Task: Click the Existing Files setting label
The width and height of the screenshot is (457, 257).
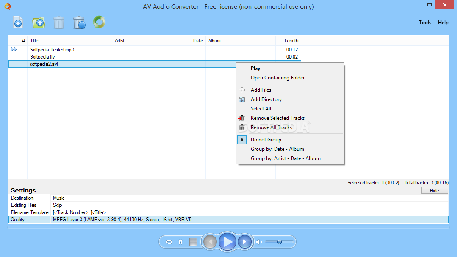Action: 24,205
